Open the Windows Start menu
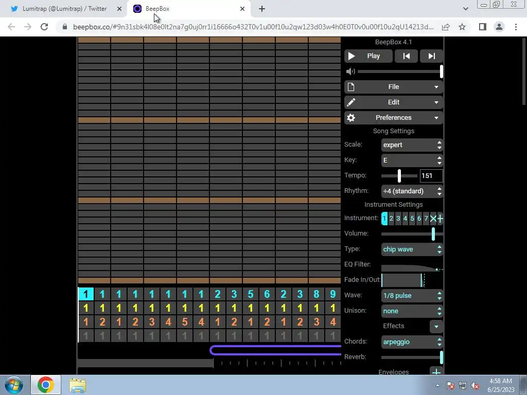This screenshot has height=395, width=527. (14, 385)
